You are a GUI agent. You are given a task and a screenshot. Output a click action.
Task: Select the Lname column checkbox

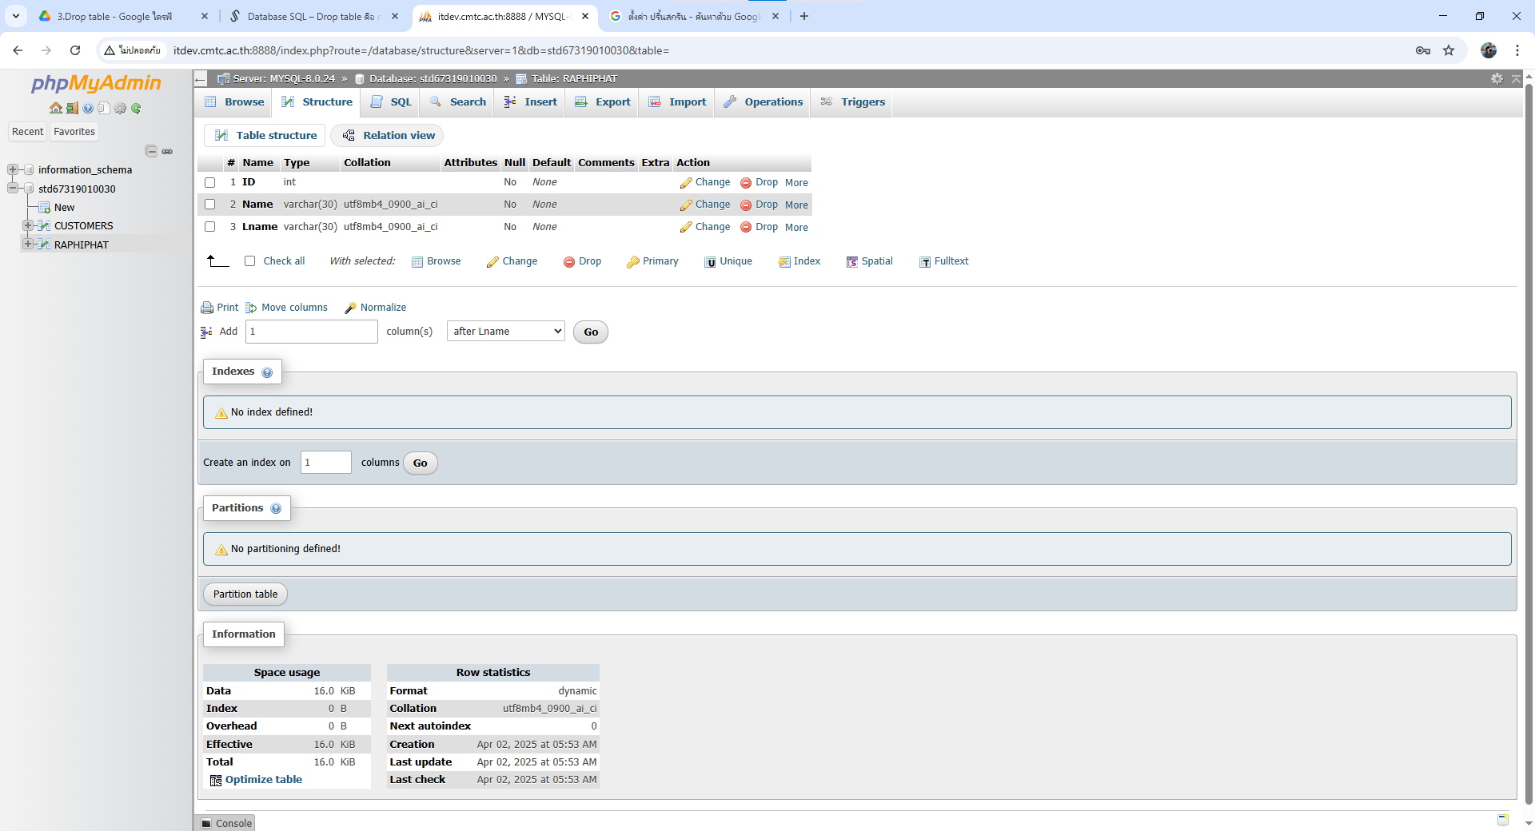point(210,227)
